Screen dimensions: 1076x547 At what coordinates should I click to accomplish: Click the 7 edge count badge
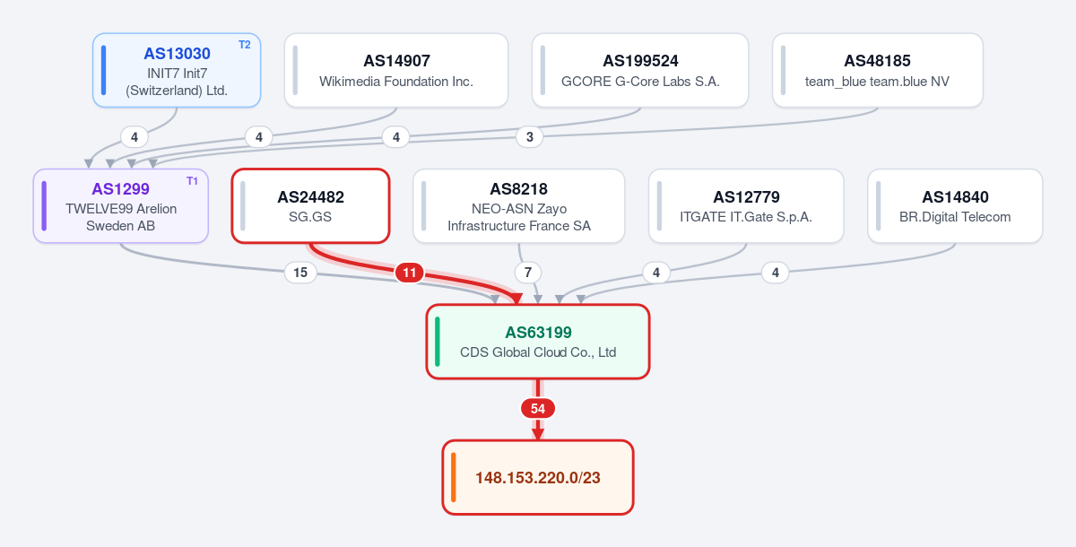point(528,273)
